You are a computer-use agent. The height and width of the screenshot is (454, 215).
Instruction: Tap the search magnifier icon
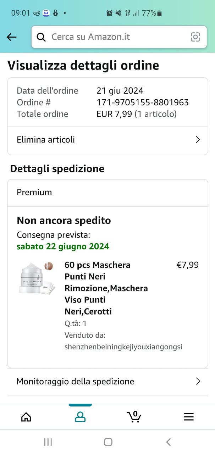click(x=42, y=37)
